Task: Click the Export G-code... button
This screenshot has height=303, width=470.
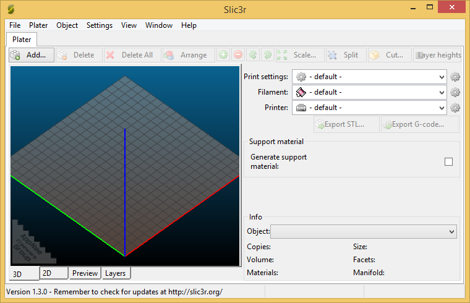Action: (x=420, y=124)
